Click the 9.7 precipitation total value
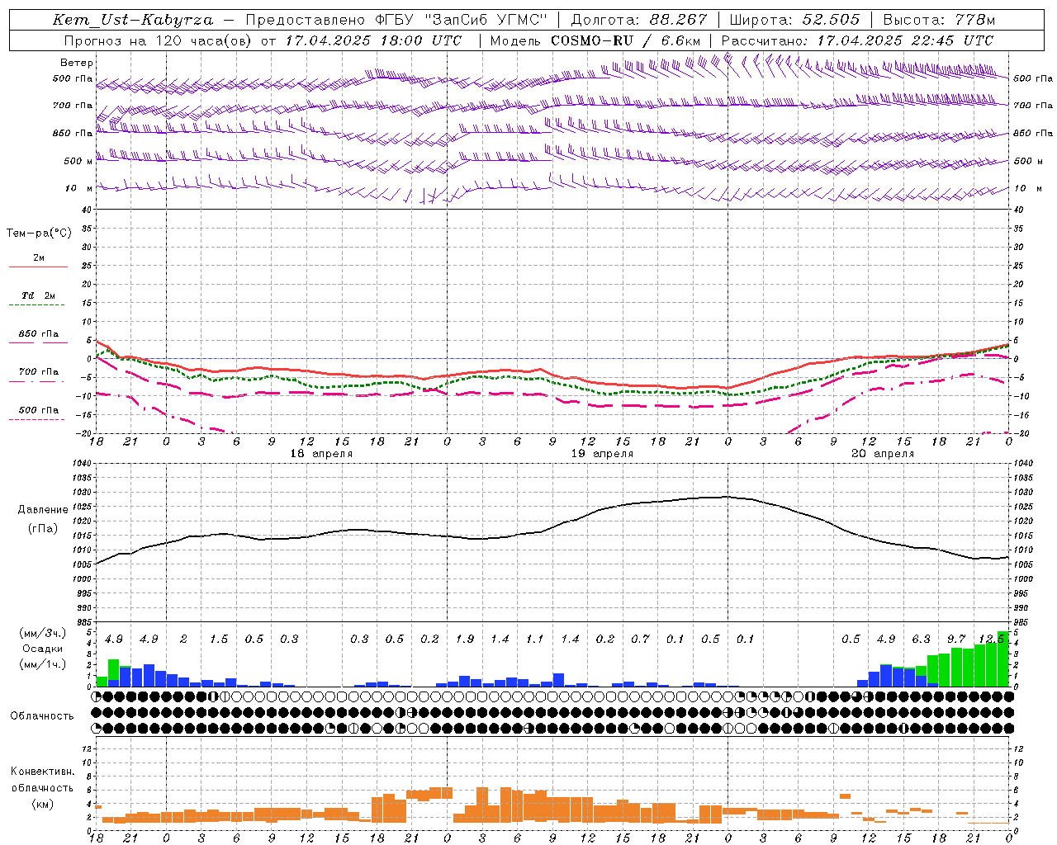This screenshot has height=845, width=1057. pos(956,639)
